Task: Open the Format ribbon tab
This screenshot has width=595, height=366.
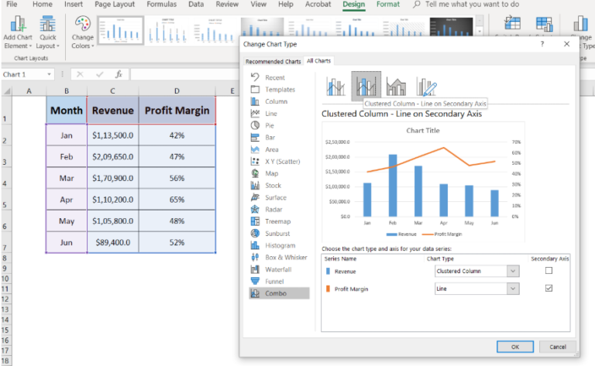Action: [x=388, y=5]
